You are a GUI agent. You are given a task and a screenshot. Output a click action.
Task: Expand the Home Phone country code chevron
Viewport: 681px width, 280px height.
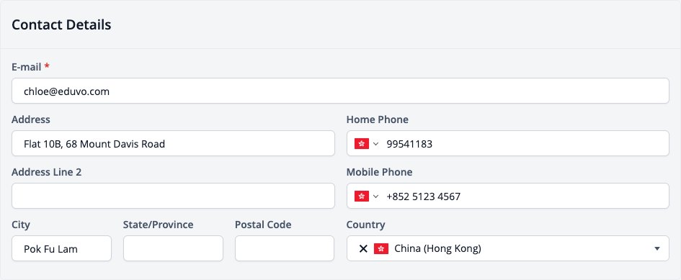[376, 144]
